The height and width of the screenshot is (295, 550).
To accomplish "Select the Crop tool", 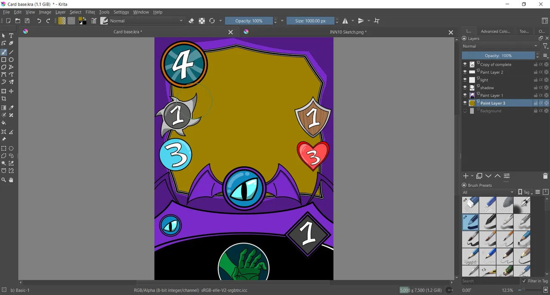I will point(4,99).
